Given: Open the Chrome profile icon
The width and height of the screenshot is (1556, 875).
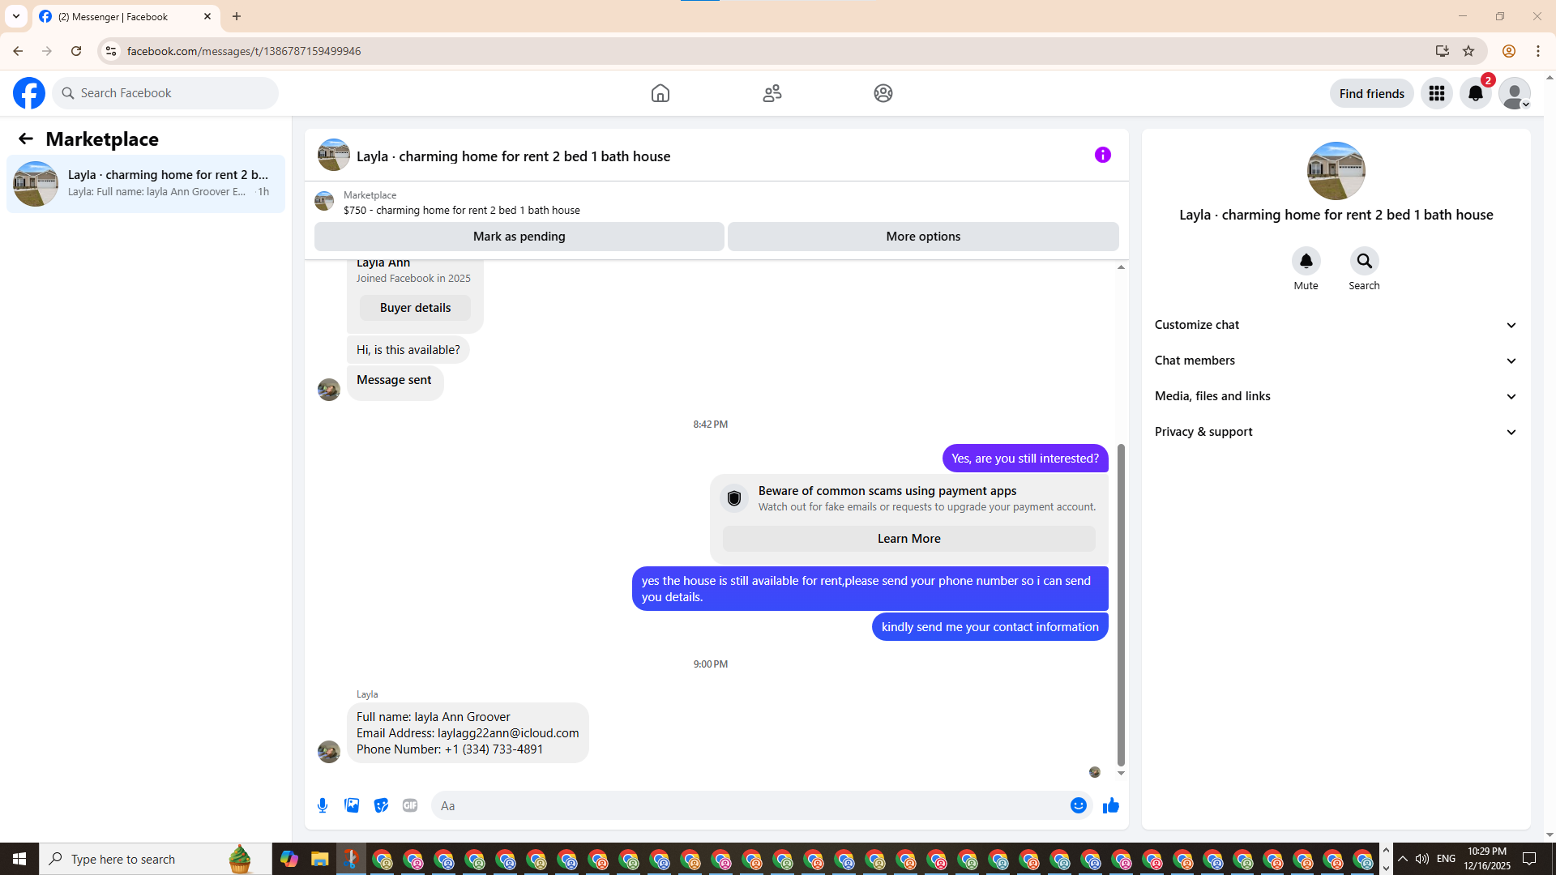Looking at the screenshot, I should 1509,51.
